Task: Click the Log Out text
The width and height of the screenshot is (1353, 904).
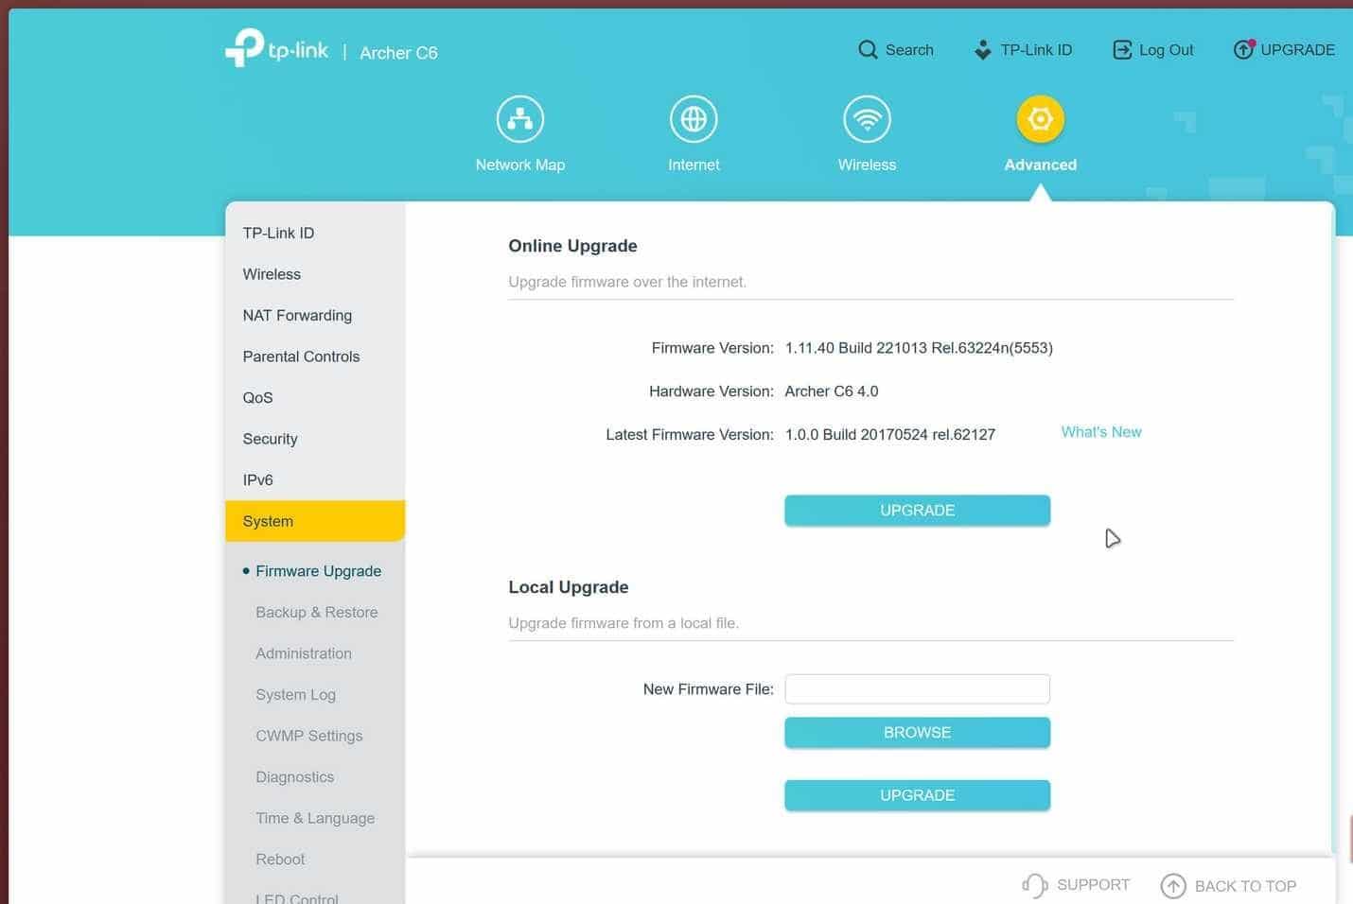Action: pyautogui.click(x=1166, y=50)
